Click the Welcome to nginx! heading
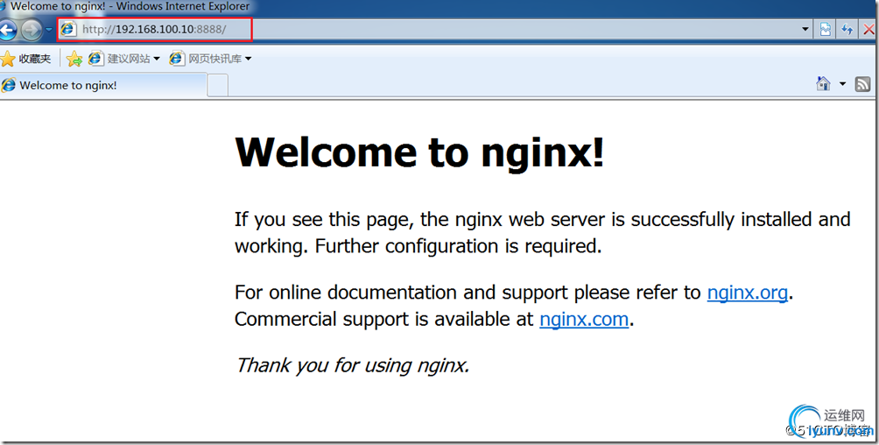The height and width of the screenshot is (445, 879). pos(419,152)
